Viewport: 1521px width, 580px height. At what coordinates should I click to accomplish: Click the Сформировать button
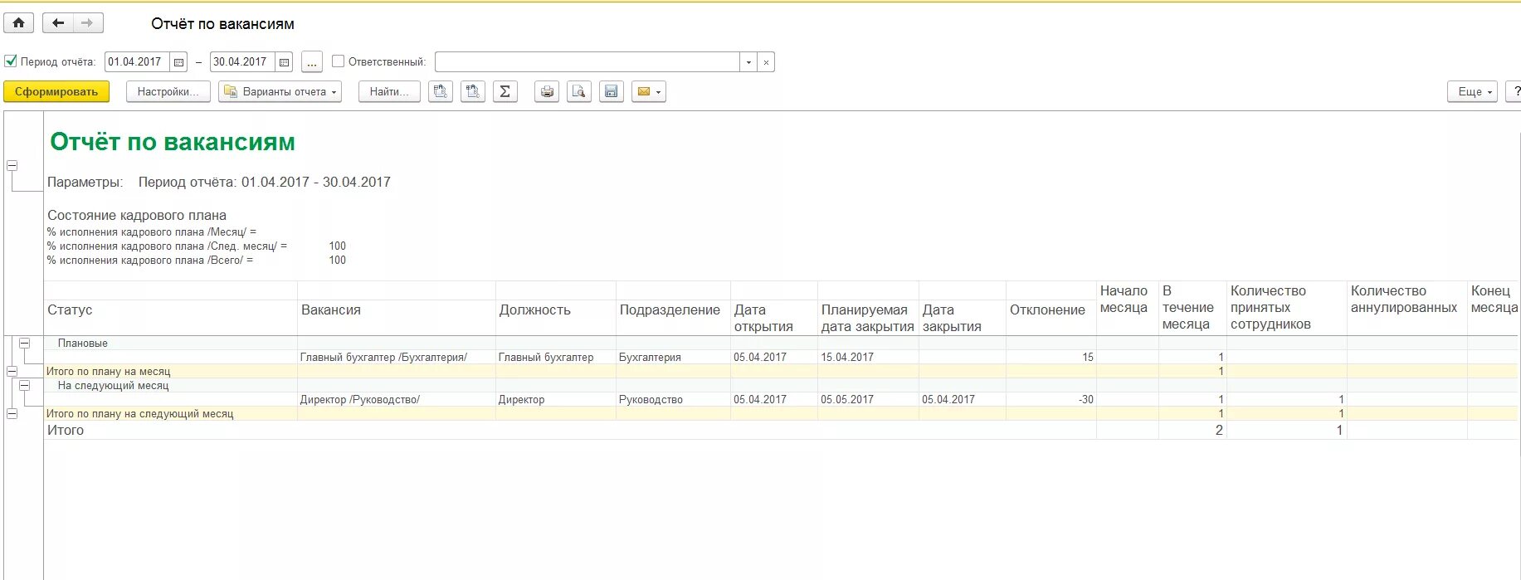pyautogui.click(x=56, y=91)
